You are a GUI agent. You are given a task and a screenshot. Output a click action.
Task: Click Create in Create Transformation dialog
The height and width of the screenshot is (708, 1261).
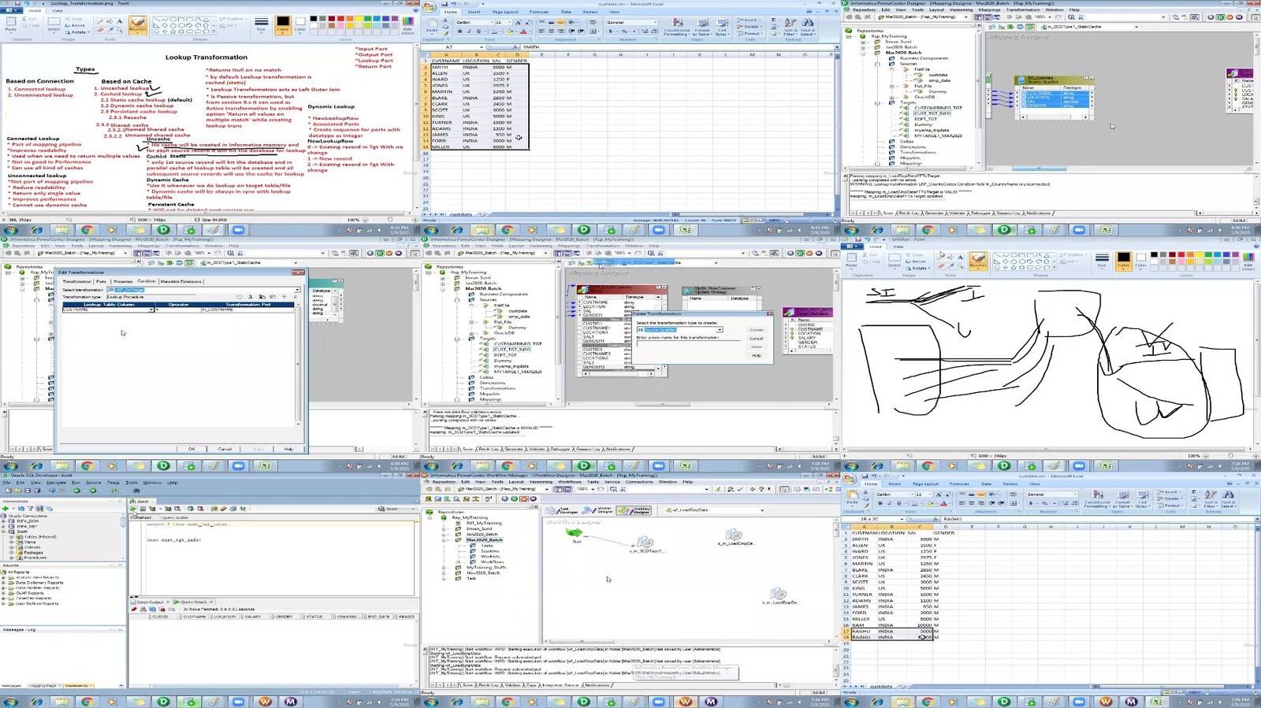pos(757,330)
